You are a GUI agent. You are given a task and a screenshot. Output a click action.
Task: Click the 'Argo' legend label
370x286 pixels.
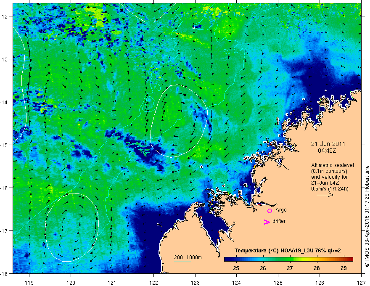pos(281,210)
